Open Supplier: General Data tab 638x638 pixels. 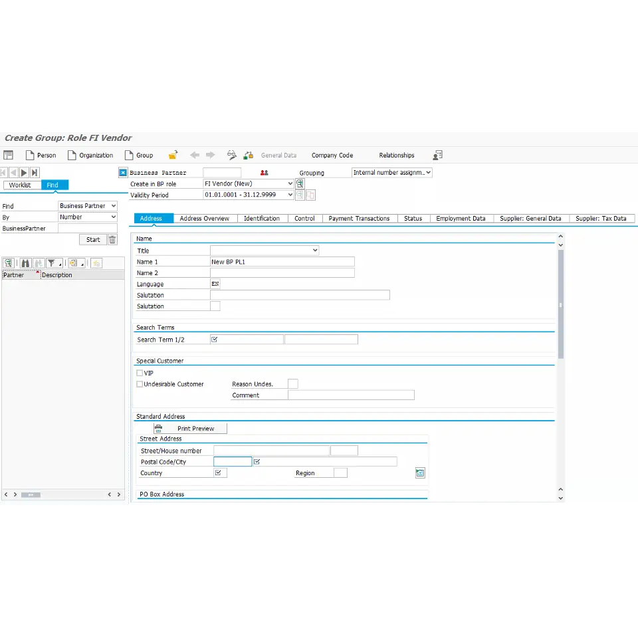(x=530, y=219)
